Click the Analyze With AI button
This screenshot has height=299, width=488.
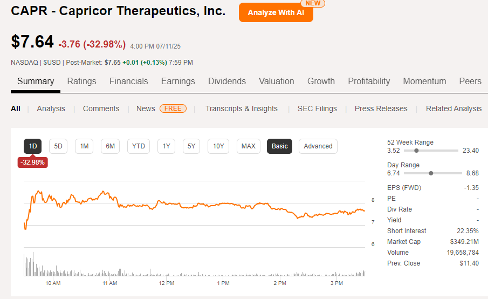[276, 12]
